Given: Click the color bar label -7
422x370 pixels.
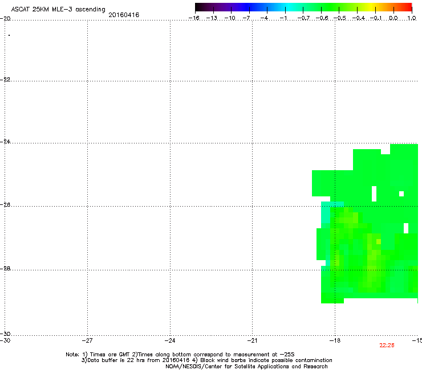Looking at the screenshot, I should (246, 18).
